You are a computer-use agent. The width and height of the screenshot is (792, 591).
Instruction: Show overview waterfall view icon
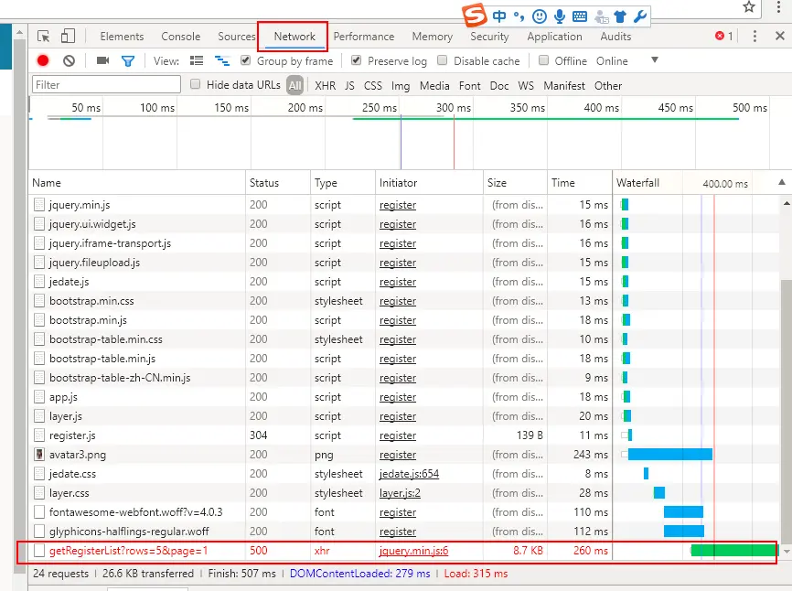222,60
